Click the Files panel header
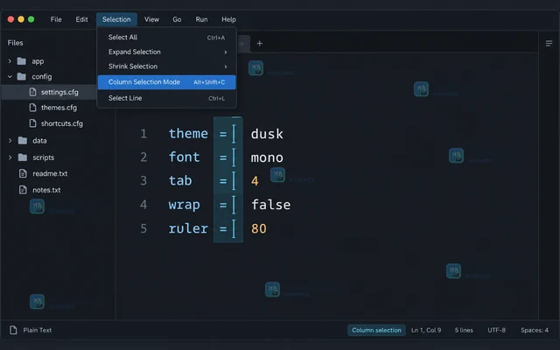 coord(16,43)
